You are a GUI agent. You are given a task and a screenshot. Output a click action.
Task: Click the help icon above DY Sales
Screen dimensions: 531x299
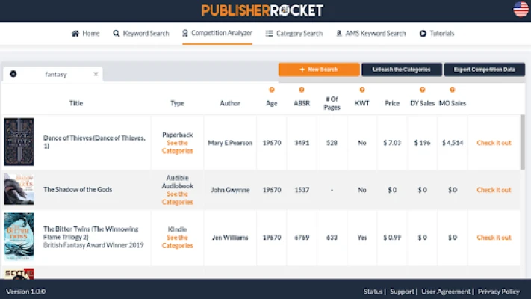pos(422,90)
